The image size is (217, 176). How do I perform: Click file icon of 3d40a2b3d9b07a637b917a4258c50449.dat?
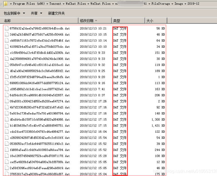pos(7,34)
